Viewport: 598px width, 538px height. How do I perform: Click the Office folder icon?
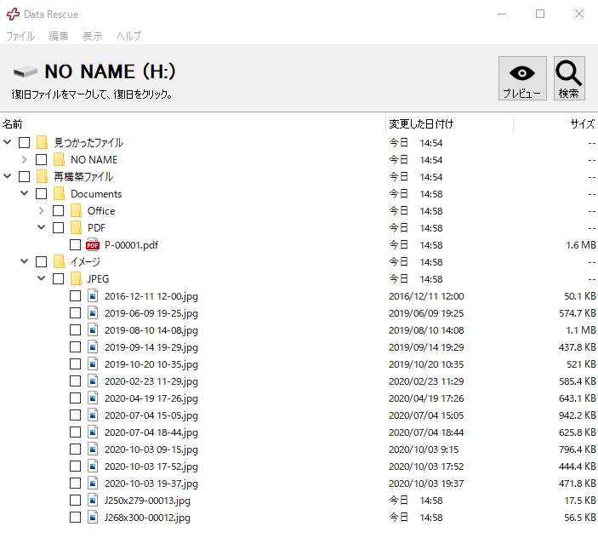click(x=76, y=211)
